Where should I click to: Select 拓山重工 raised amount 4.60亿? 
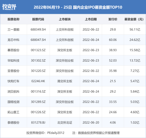point(135,112)
